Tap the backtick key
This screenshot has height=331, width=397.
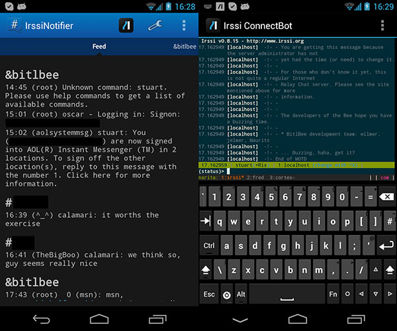point(203,197)
